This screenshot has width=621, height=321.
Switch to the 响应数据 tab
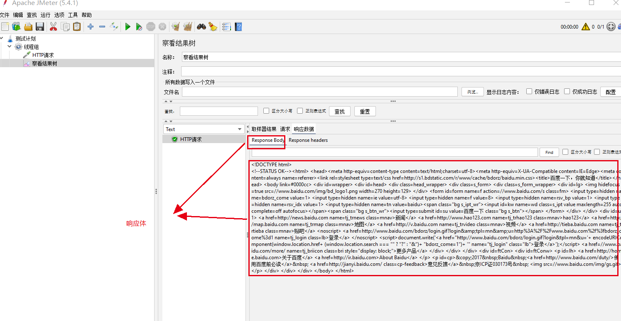pyautogui.click(x=304, y=129)
